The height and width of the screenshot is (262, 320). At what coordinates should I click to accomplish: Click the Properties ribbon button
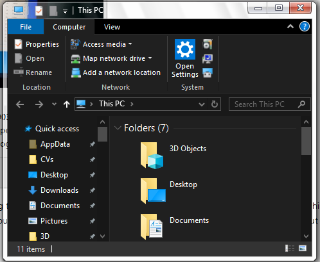coord(37,44)
